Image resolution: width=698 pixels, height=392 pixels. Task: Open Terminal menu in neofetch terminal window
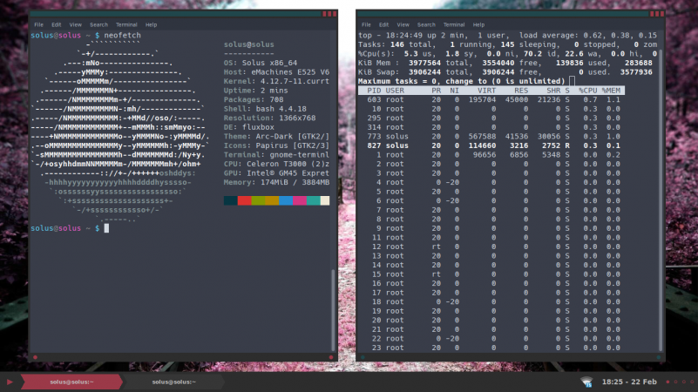(x=126, y=25)
